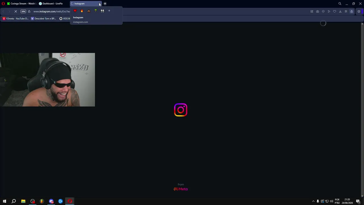Open the Y2meta - YouTube bookmark
The image size is (364, 205).
coord(16,19)
